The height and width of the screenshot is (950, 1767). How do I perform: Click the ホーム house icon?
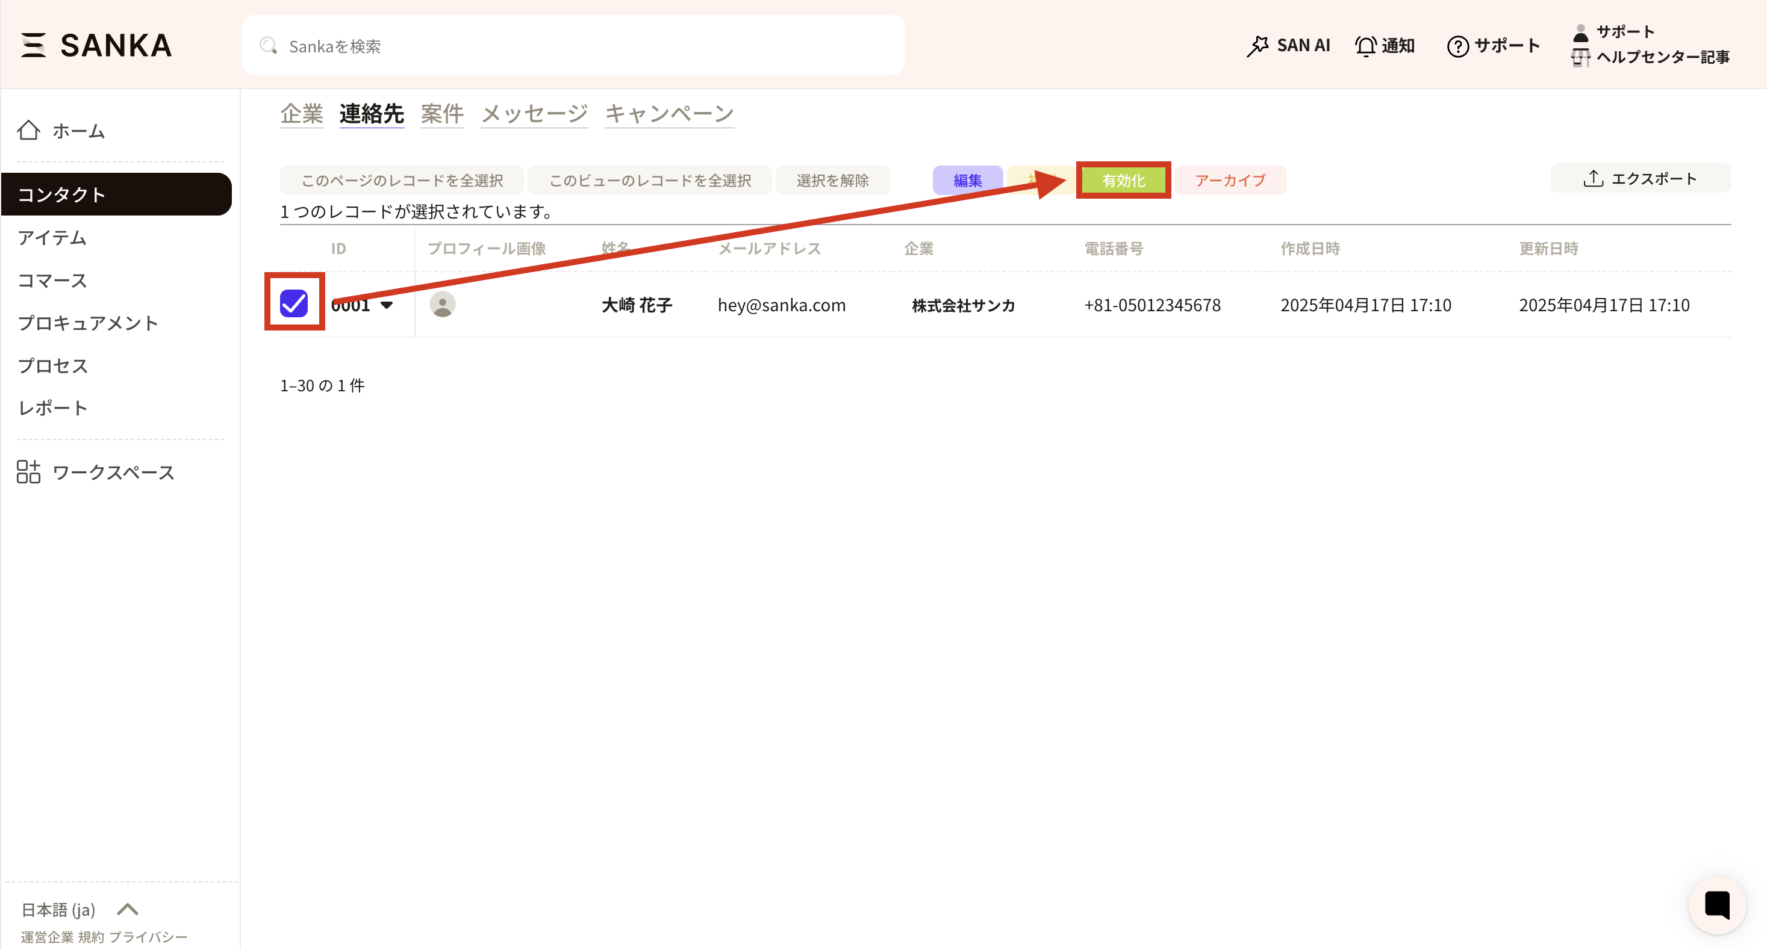[29, 130]
